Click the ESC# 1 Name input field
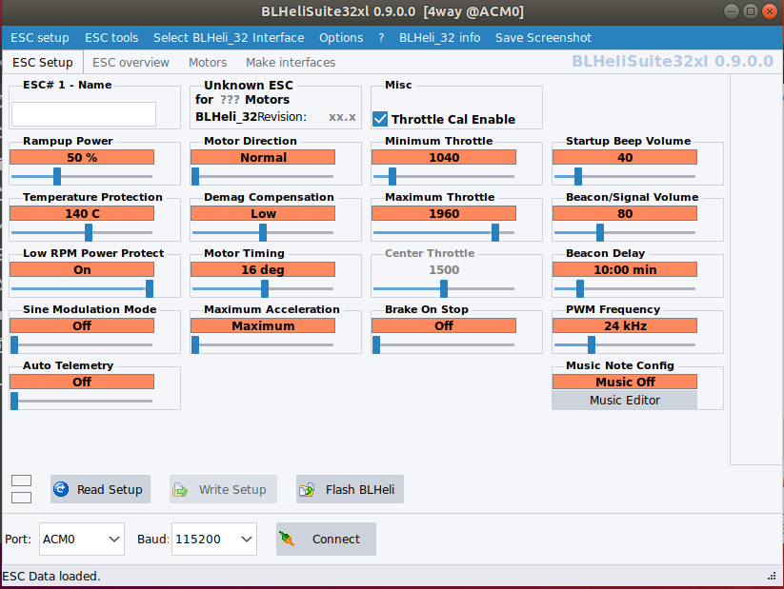Image resolution: width=784 pixels, height=589 pixels. [84, 114]
